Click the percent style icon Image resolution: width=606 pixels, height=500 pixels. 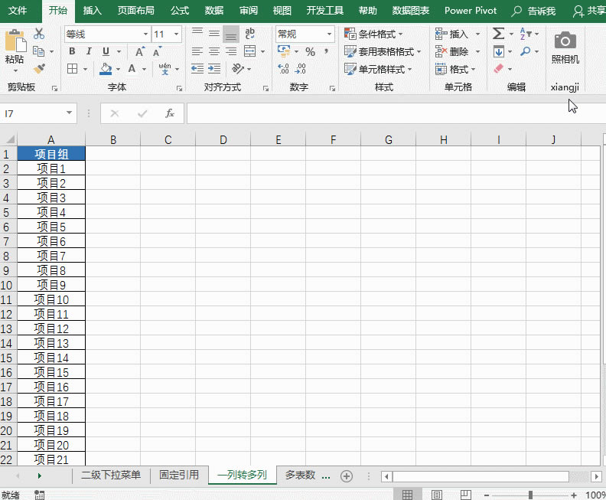[x=310, y=51]
